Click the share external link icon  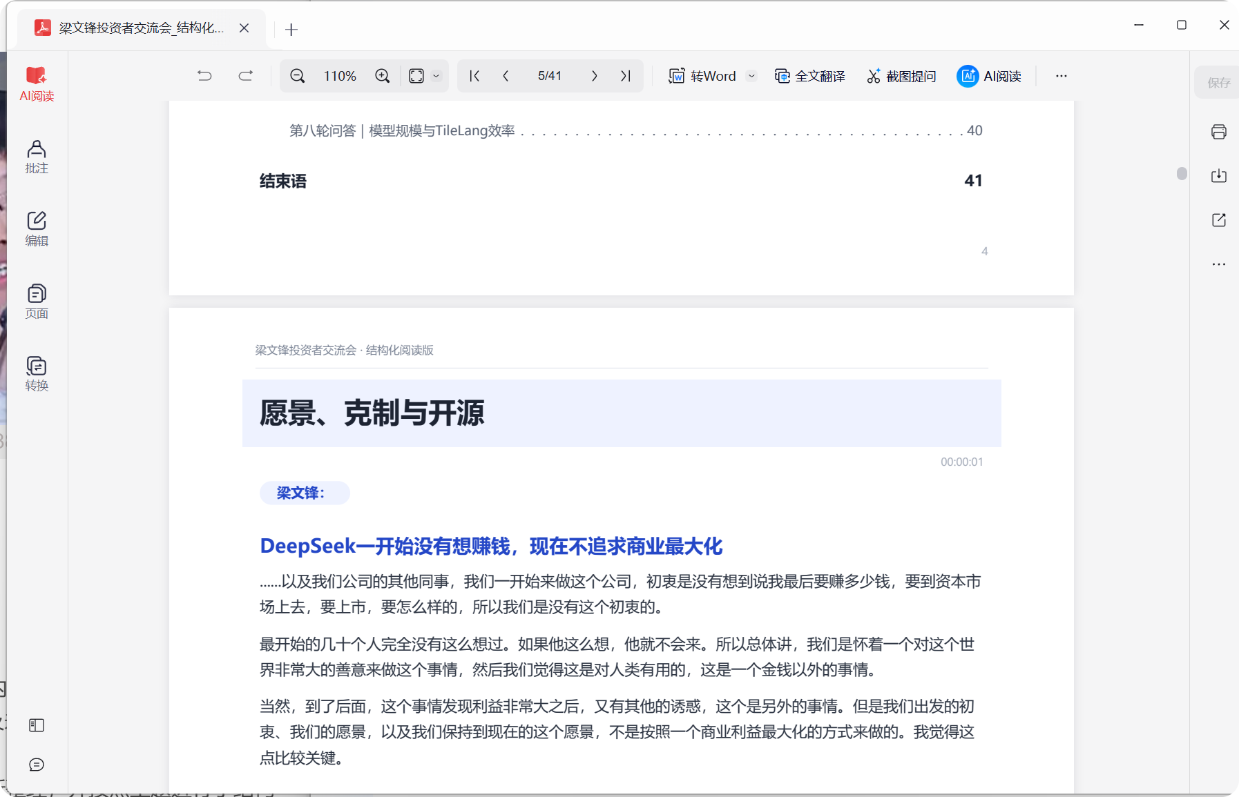click(1219, 220)
